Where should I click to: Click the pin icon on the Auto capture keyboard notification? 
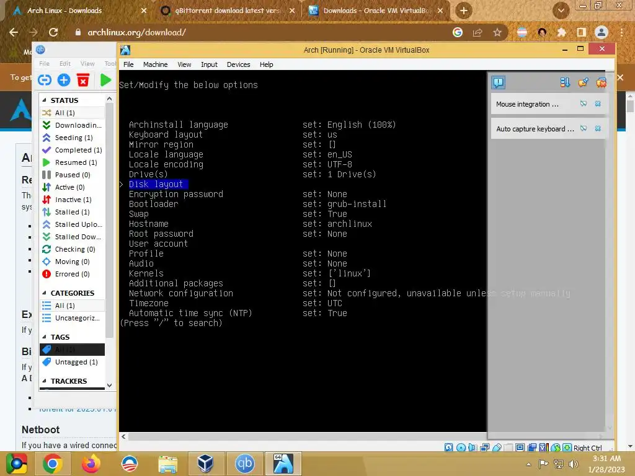click(583, 128)
